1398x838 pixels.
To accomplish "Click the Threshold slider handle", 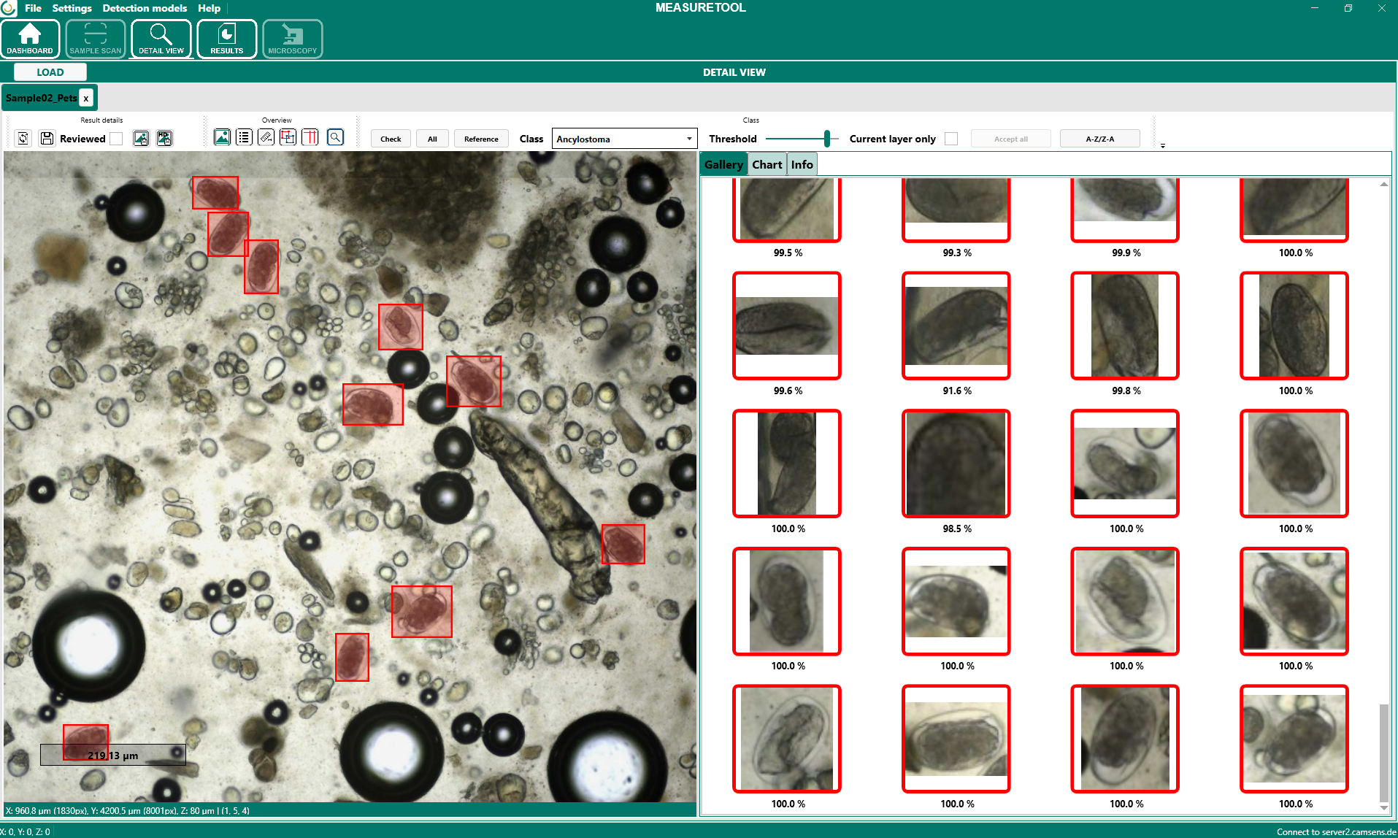I will 826,139.
